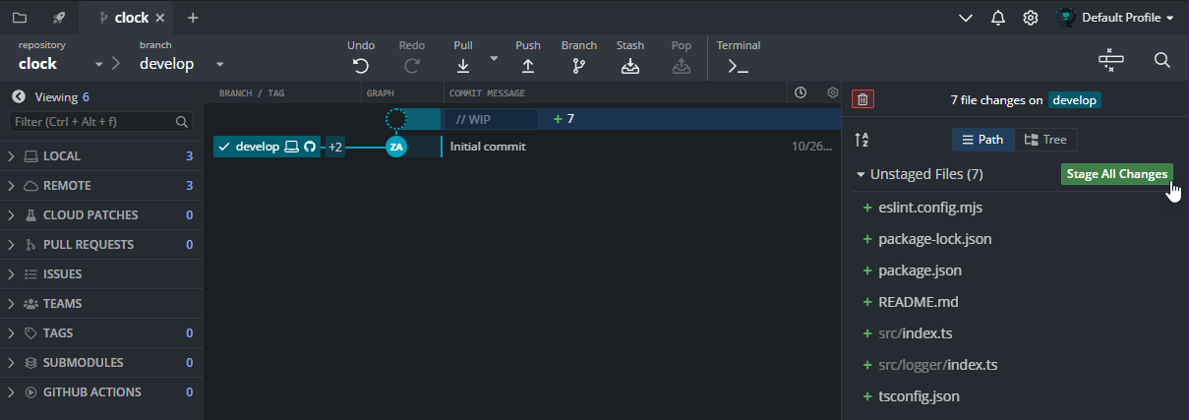
Task: Switch file view to Tree
Action: (x=1045, y=140)
